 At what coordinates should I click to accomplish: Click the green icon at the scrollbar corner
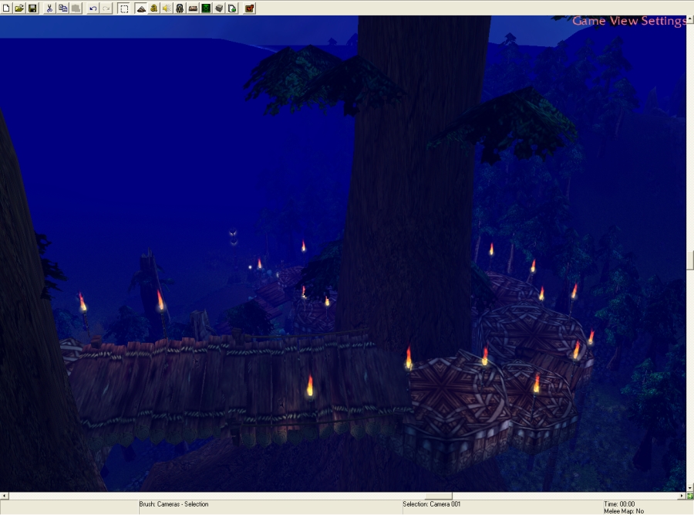[690, 496]
